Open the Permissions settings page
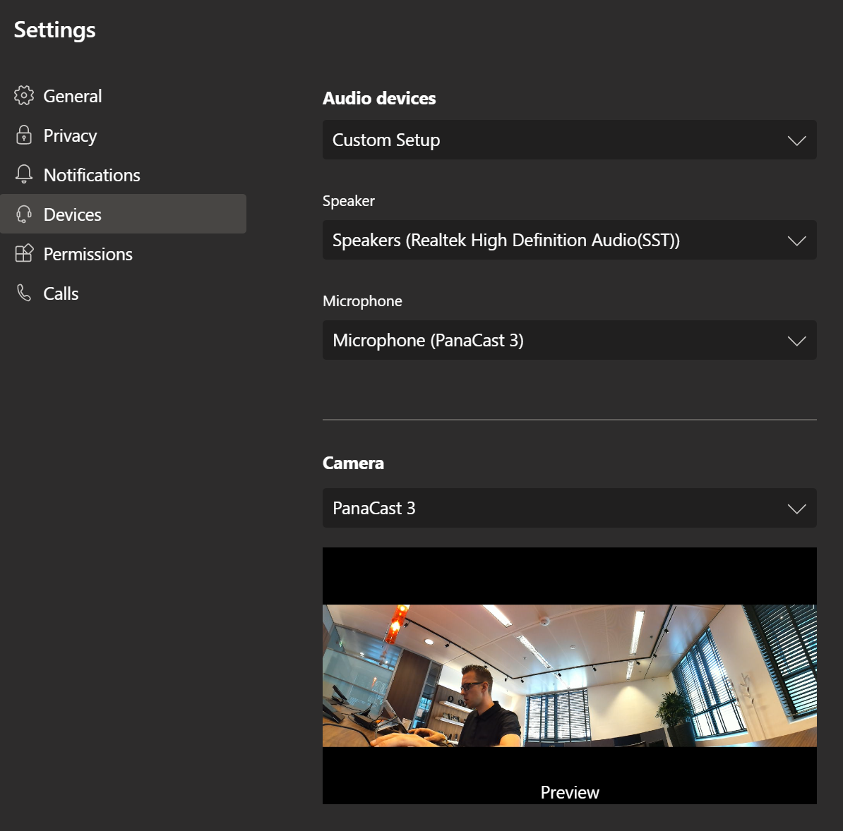The height and width of the screenshot is (831, 843). [88, 254]
